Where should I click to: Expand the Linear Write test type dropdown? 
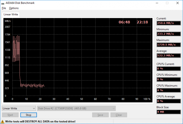click(x=19, y=108)
